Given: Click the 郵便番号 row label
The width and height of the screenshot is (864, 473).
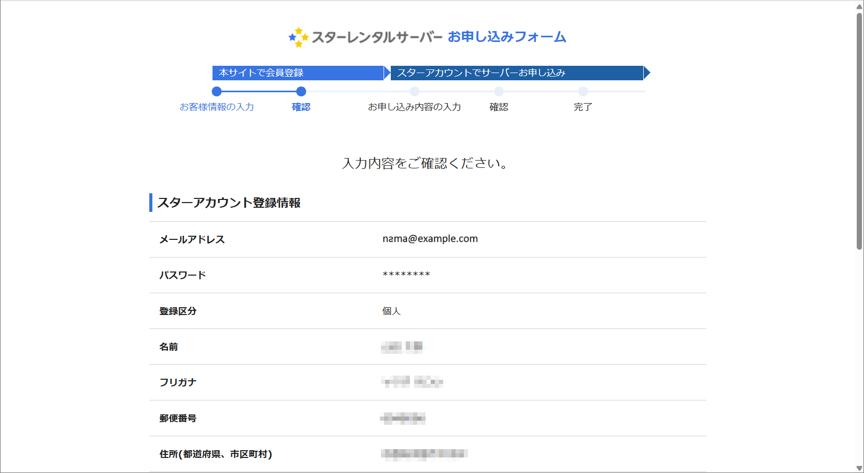Looking at the screenshot, I should pos(178,418).
